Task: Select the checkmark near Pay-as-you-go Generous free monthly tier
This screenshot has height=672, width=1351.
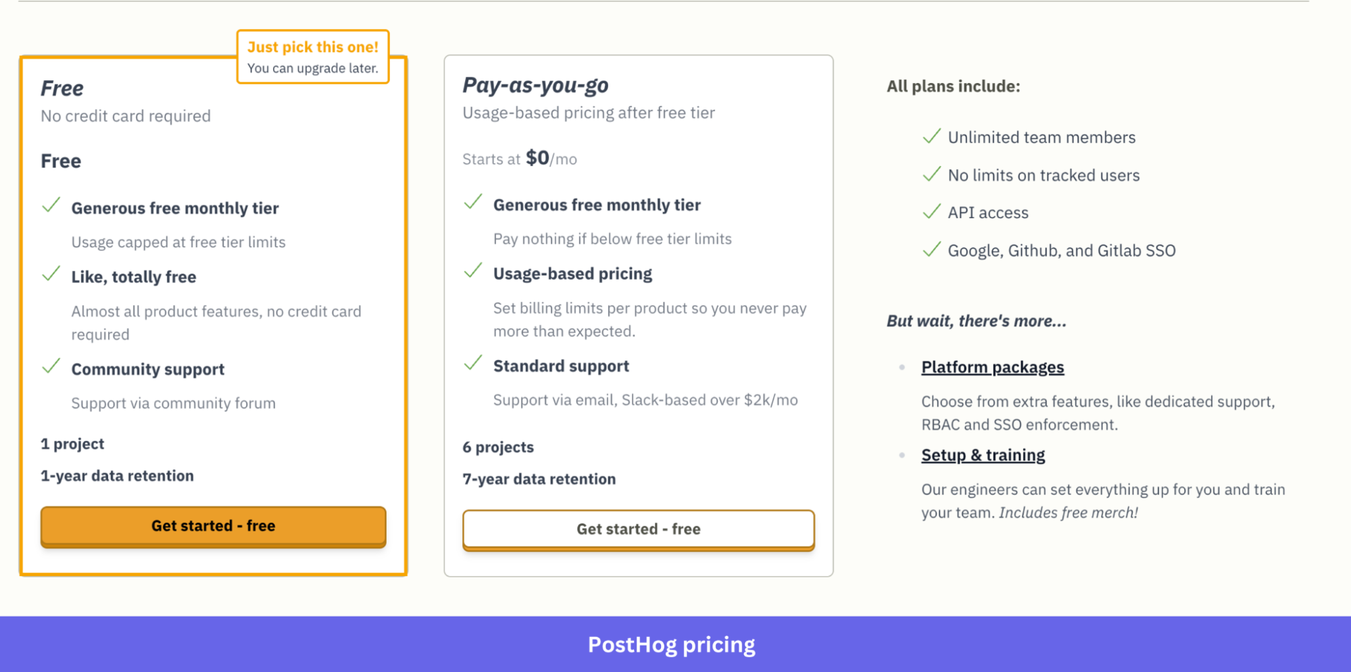Action: click(x=472, y=203)
